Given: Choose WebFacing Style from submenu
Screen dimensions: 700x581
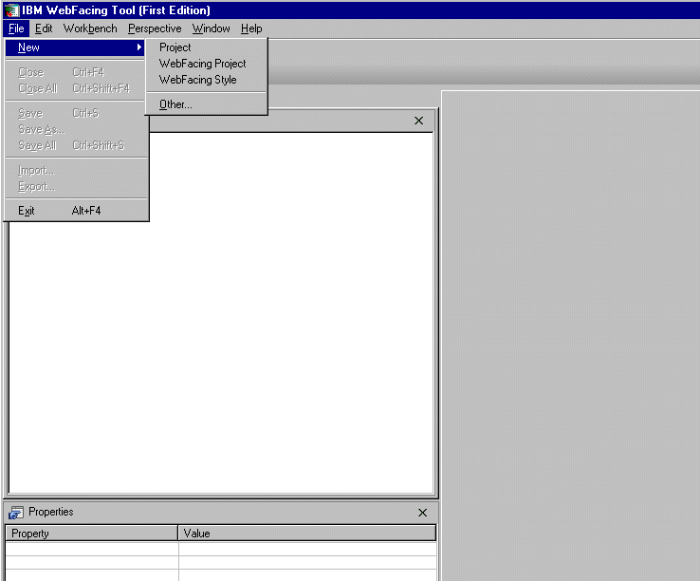Looking at the screenshot, I should pos(206,80).
